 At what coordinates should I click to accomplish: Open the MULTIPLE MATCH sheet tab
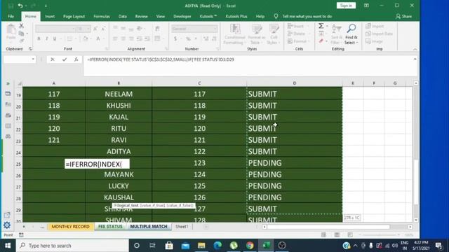click(149, 227)
